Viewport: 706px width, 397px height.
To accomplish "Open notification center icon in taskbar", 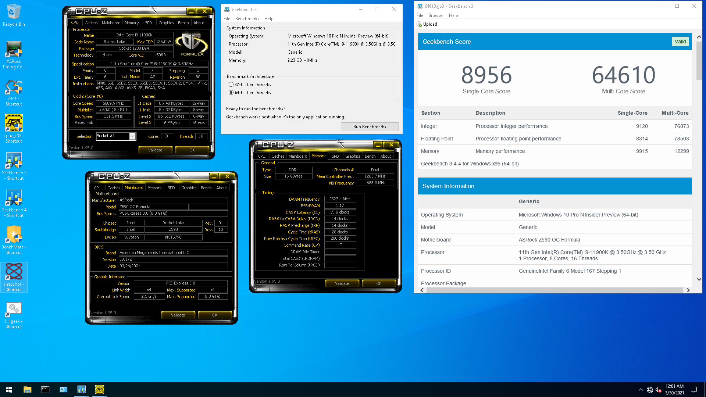I will tap(694, 390).
